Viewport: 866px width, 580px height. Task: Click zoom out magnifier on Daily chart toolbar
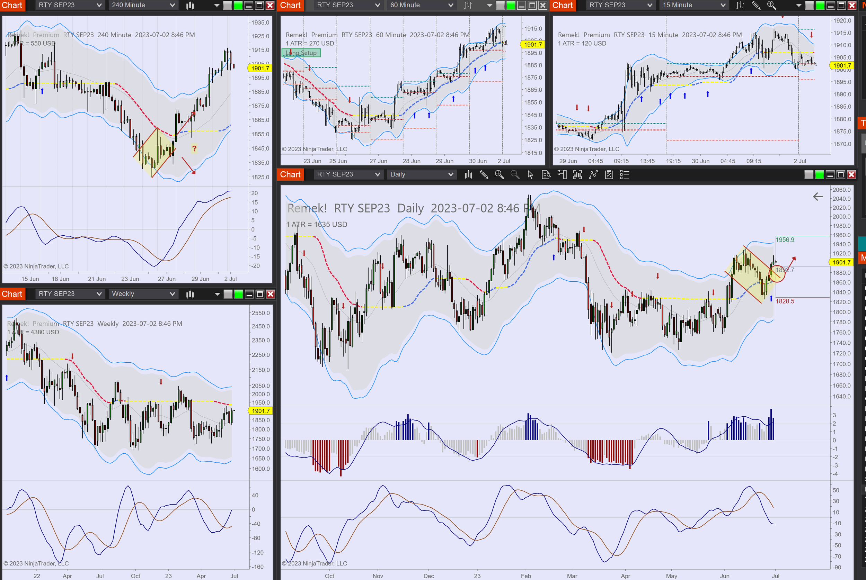[515, 175]
